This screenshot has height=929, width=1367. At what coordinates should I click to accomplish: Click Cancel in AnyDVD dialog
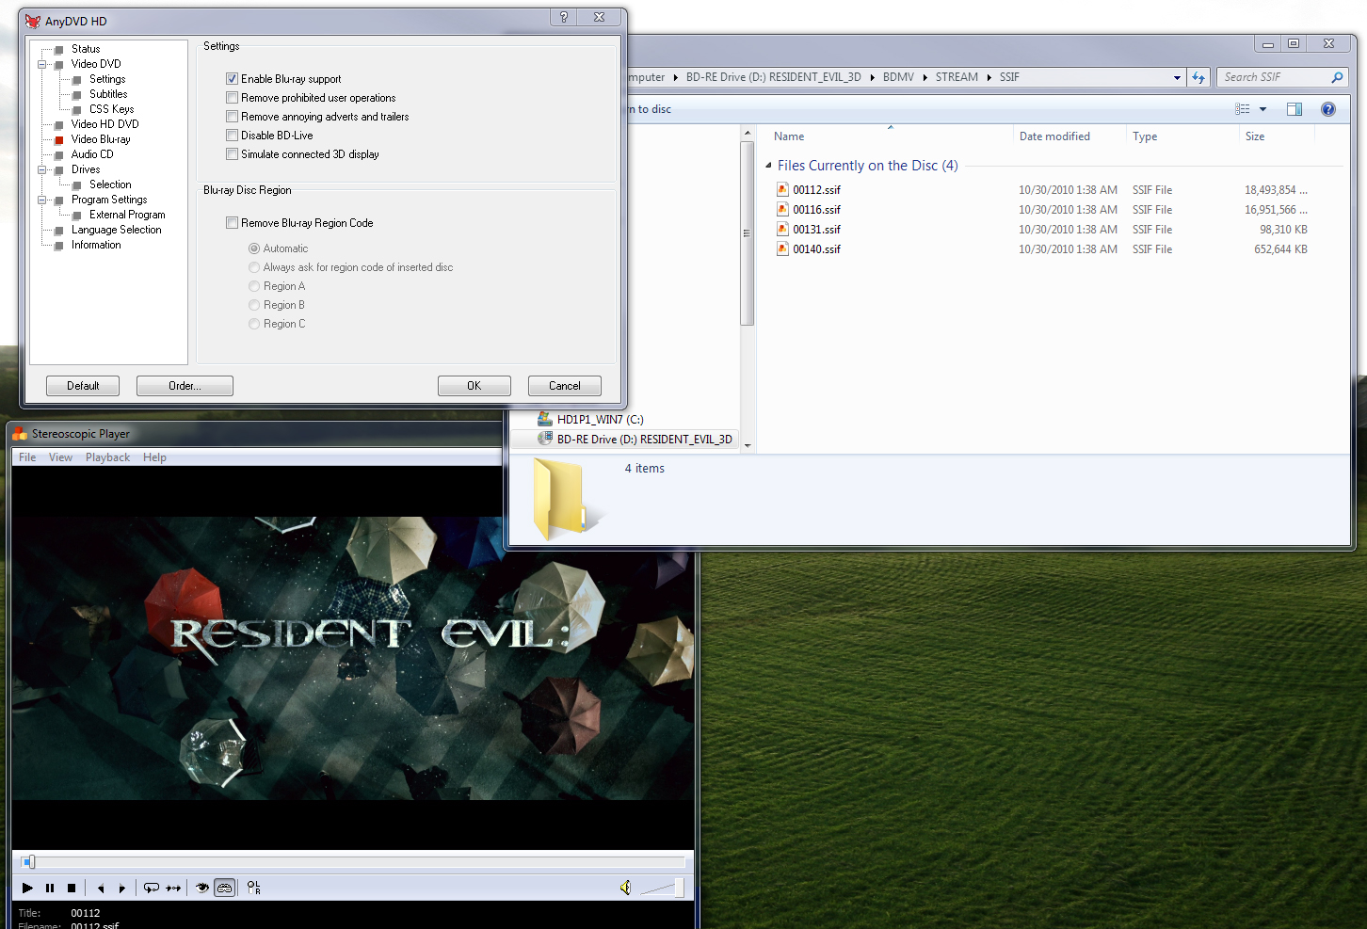(565, 386)
